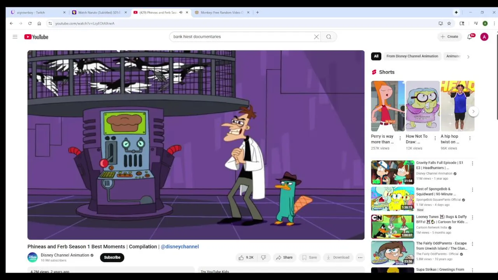Viewport: 498px width, 280px height.
Task: Open the How Not To Draw Short
Action: 423,106
